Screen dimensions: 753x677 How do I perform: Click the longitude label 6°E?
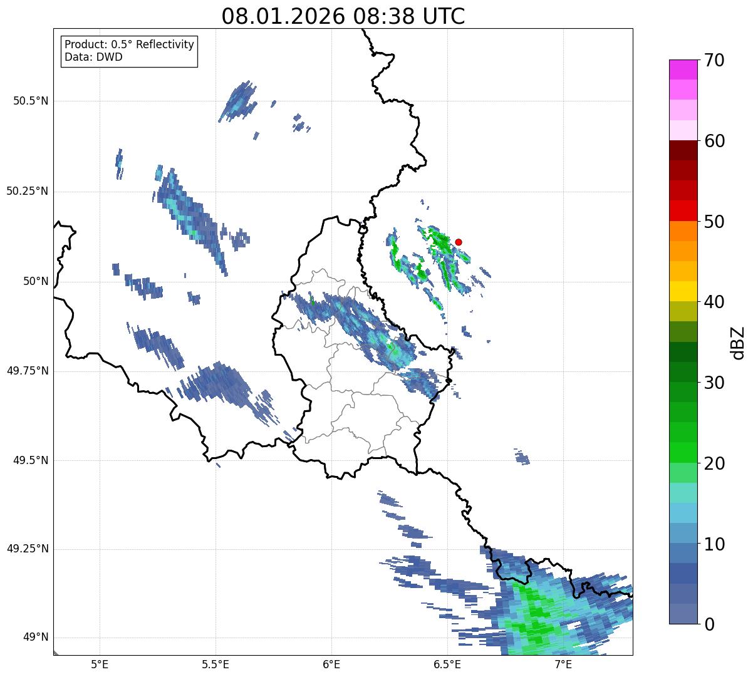tap(331, 664)
